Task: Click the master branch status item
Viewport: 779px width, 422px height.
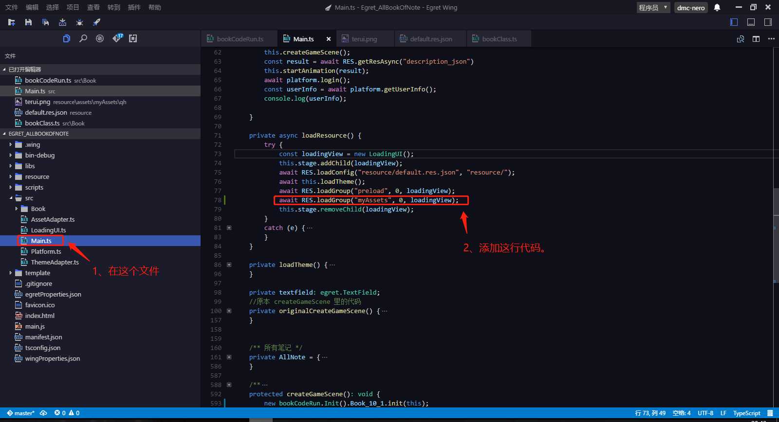Action: [20, 413]
